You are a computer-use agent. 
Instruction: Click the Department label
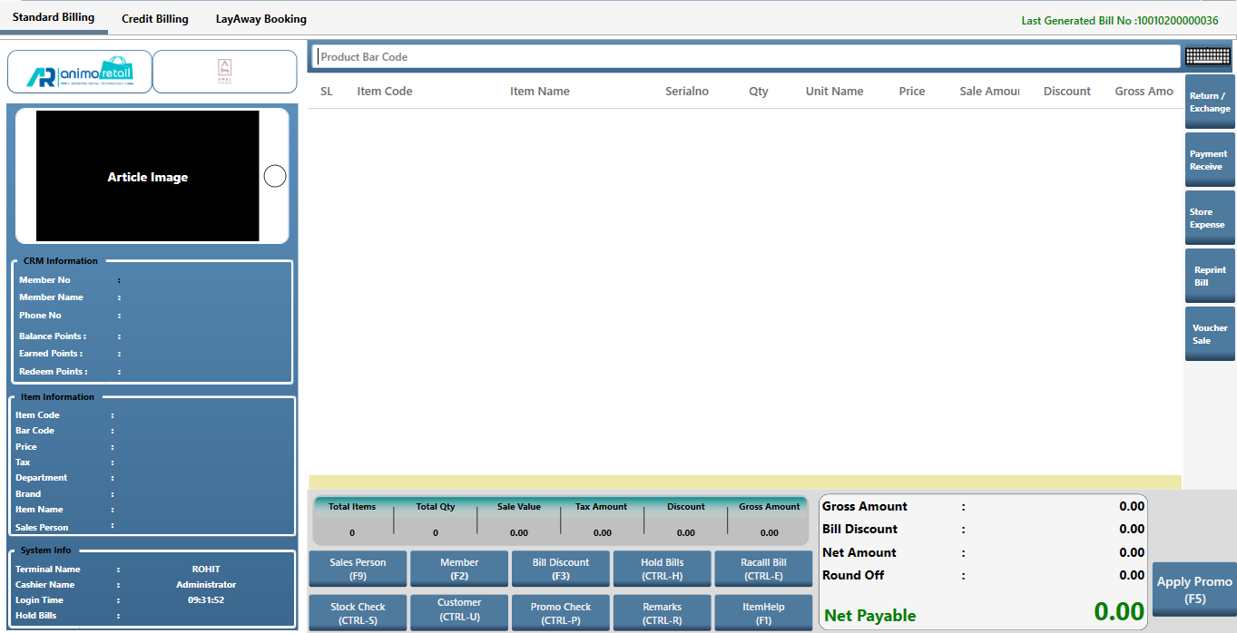[x=41, y=478]
